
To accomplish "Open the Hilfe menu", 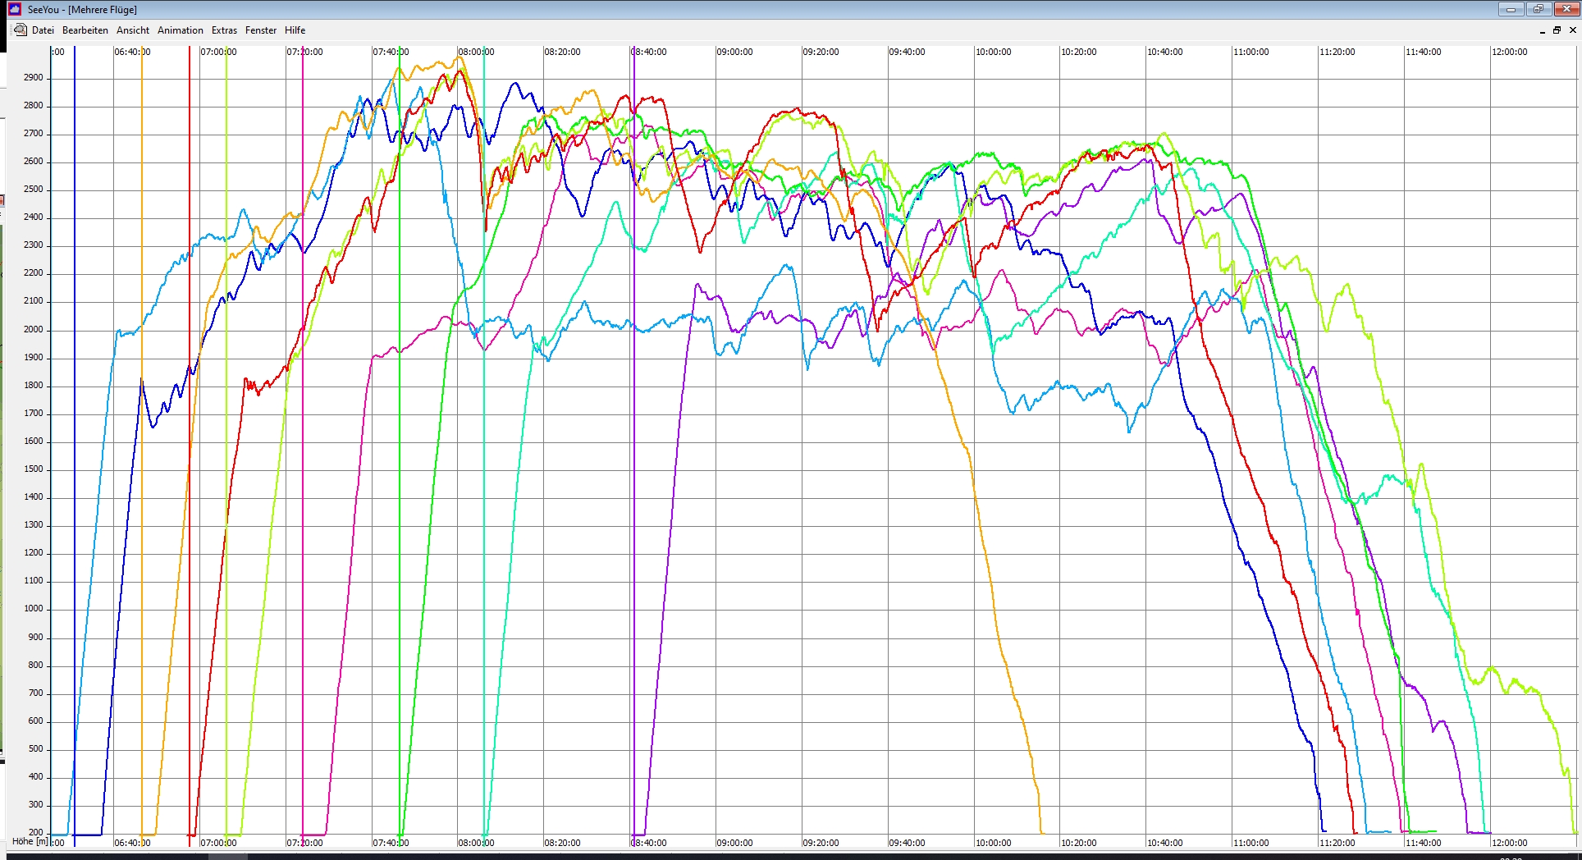I will coord(295,30).
